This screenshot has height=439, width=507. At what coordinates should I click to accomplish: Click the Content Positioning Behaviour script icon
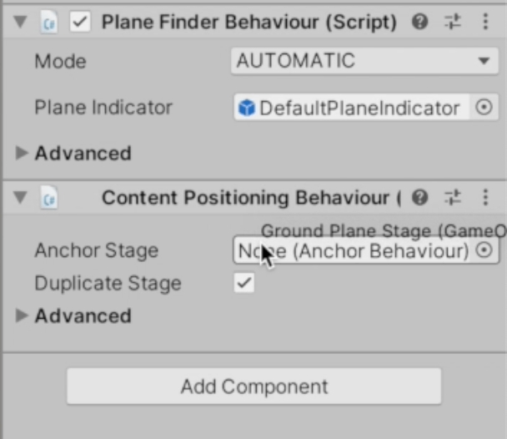(49, 198)
